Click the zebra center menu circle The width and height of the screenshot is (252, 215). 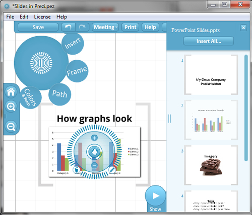click(41, 63)
